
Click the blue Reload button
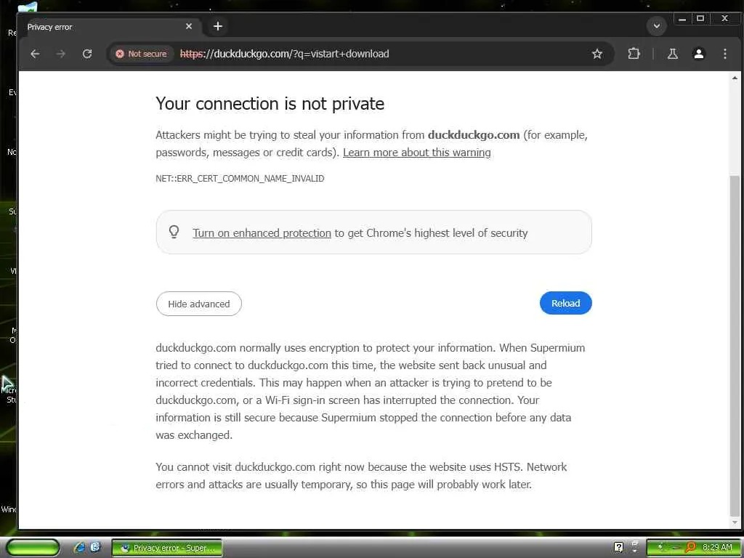[x=565, y=304]
